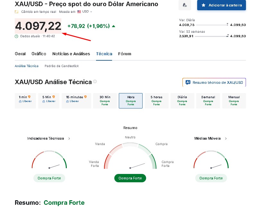This screenshot has width=254, height=207.
Task: Select the Semanal timeframe
Action: pos(208,100)
